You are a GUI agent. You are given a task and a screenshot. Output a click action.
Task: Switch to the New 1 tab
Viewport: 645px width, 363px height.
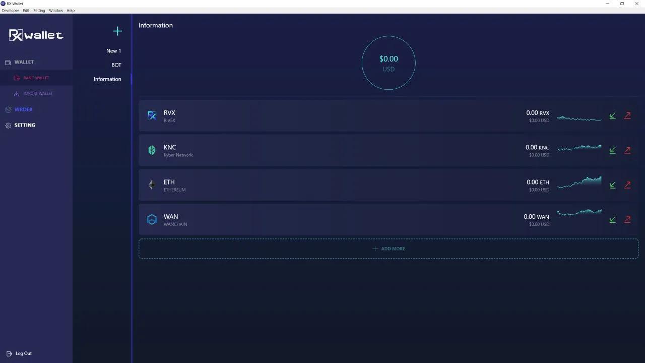pos(113,50)
